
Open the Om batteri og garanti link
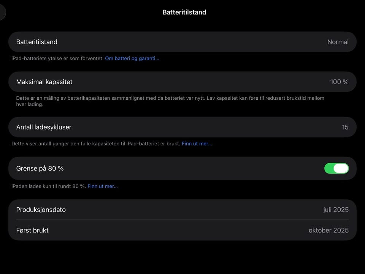point(132,59)
